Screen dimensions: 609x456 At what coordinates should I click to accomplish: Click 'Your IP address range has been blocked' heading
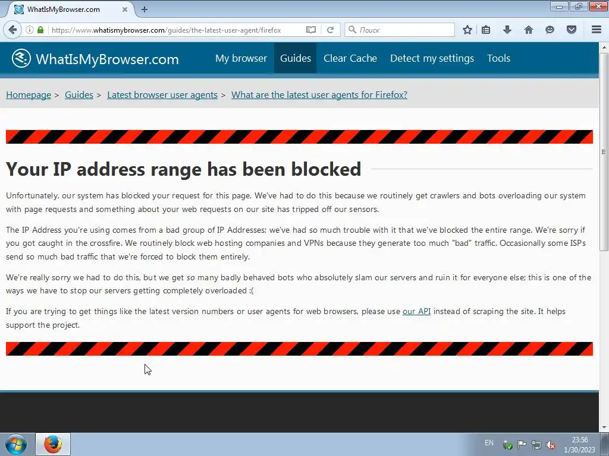[x=183, y=169]
